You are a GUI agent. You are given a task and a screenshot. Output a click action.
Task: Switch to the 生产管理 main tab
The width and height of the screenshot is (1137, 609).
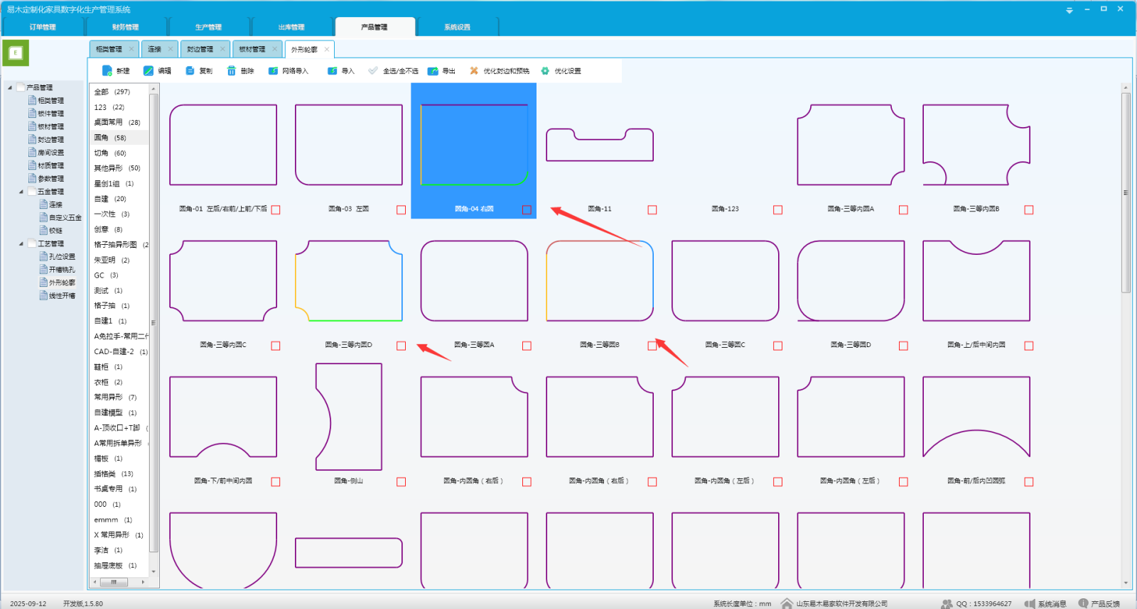tap(208, 27)
